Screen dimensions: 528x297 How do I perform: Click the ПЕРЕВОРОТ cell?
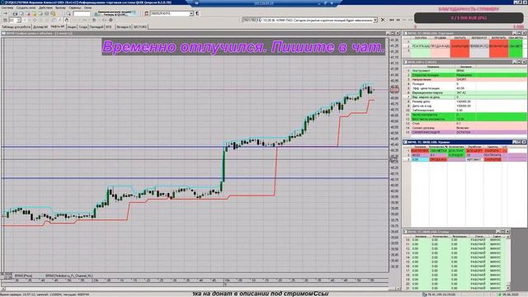click(479, 46)
